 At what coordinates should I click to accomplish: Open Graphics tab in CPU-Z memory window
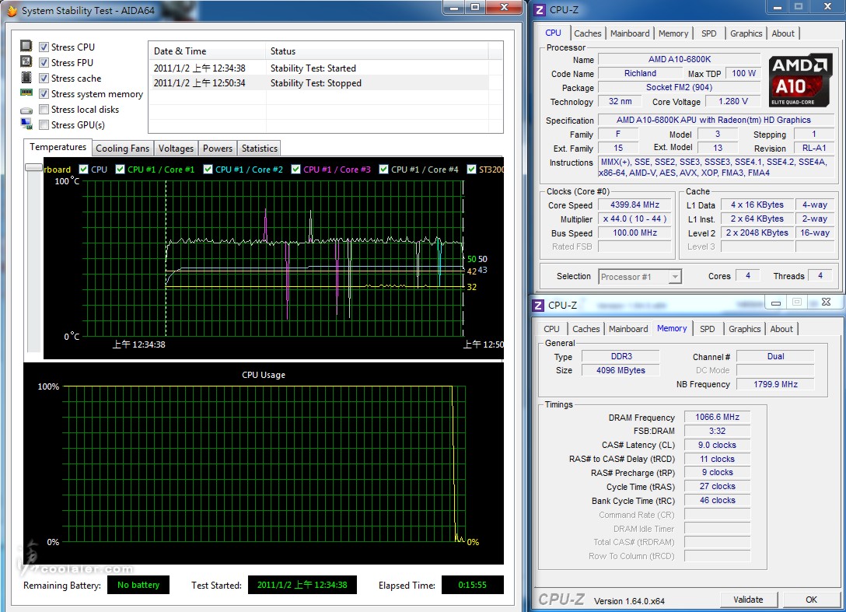tap(745, 329)
